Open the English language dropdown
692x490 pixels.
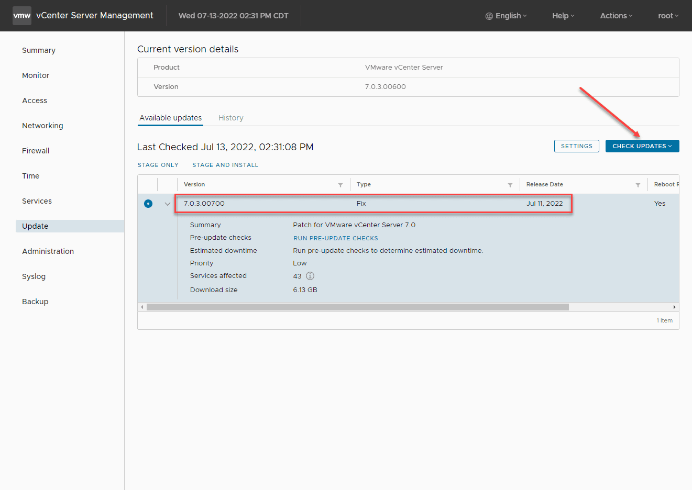pos(506,16)
